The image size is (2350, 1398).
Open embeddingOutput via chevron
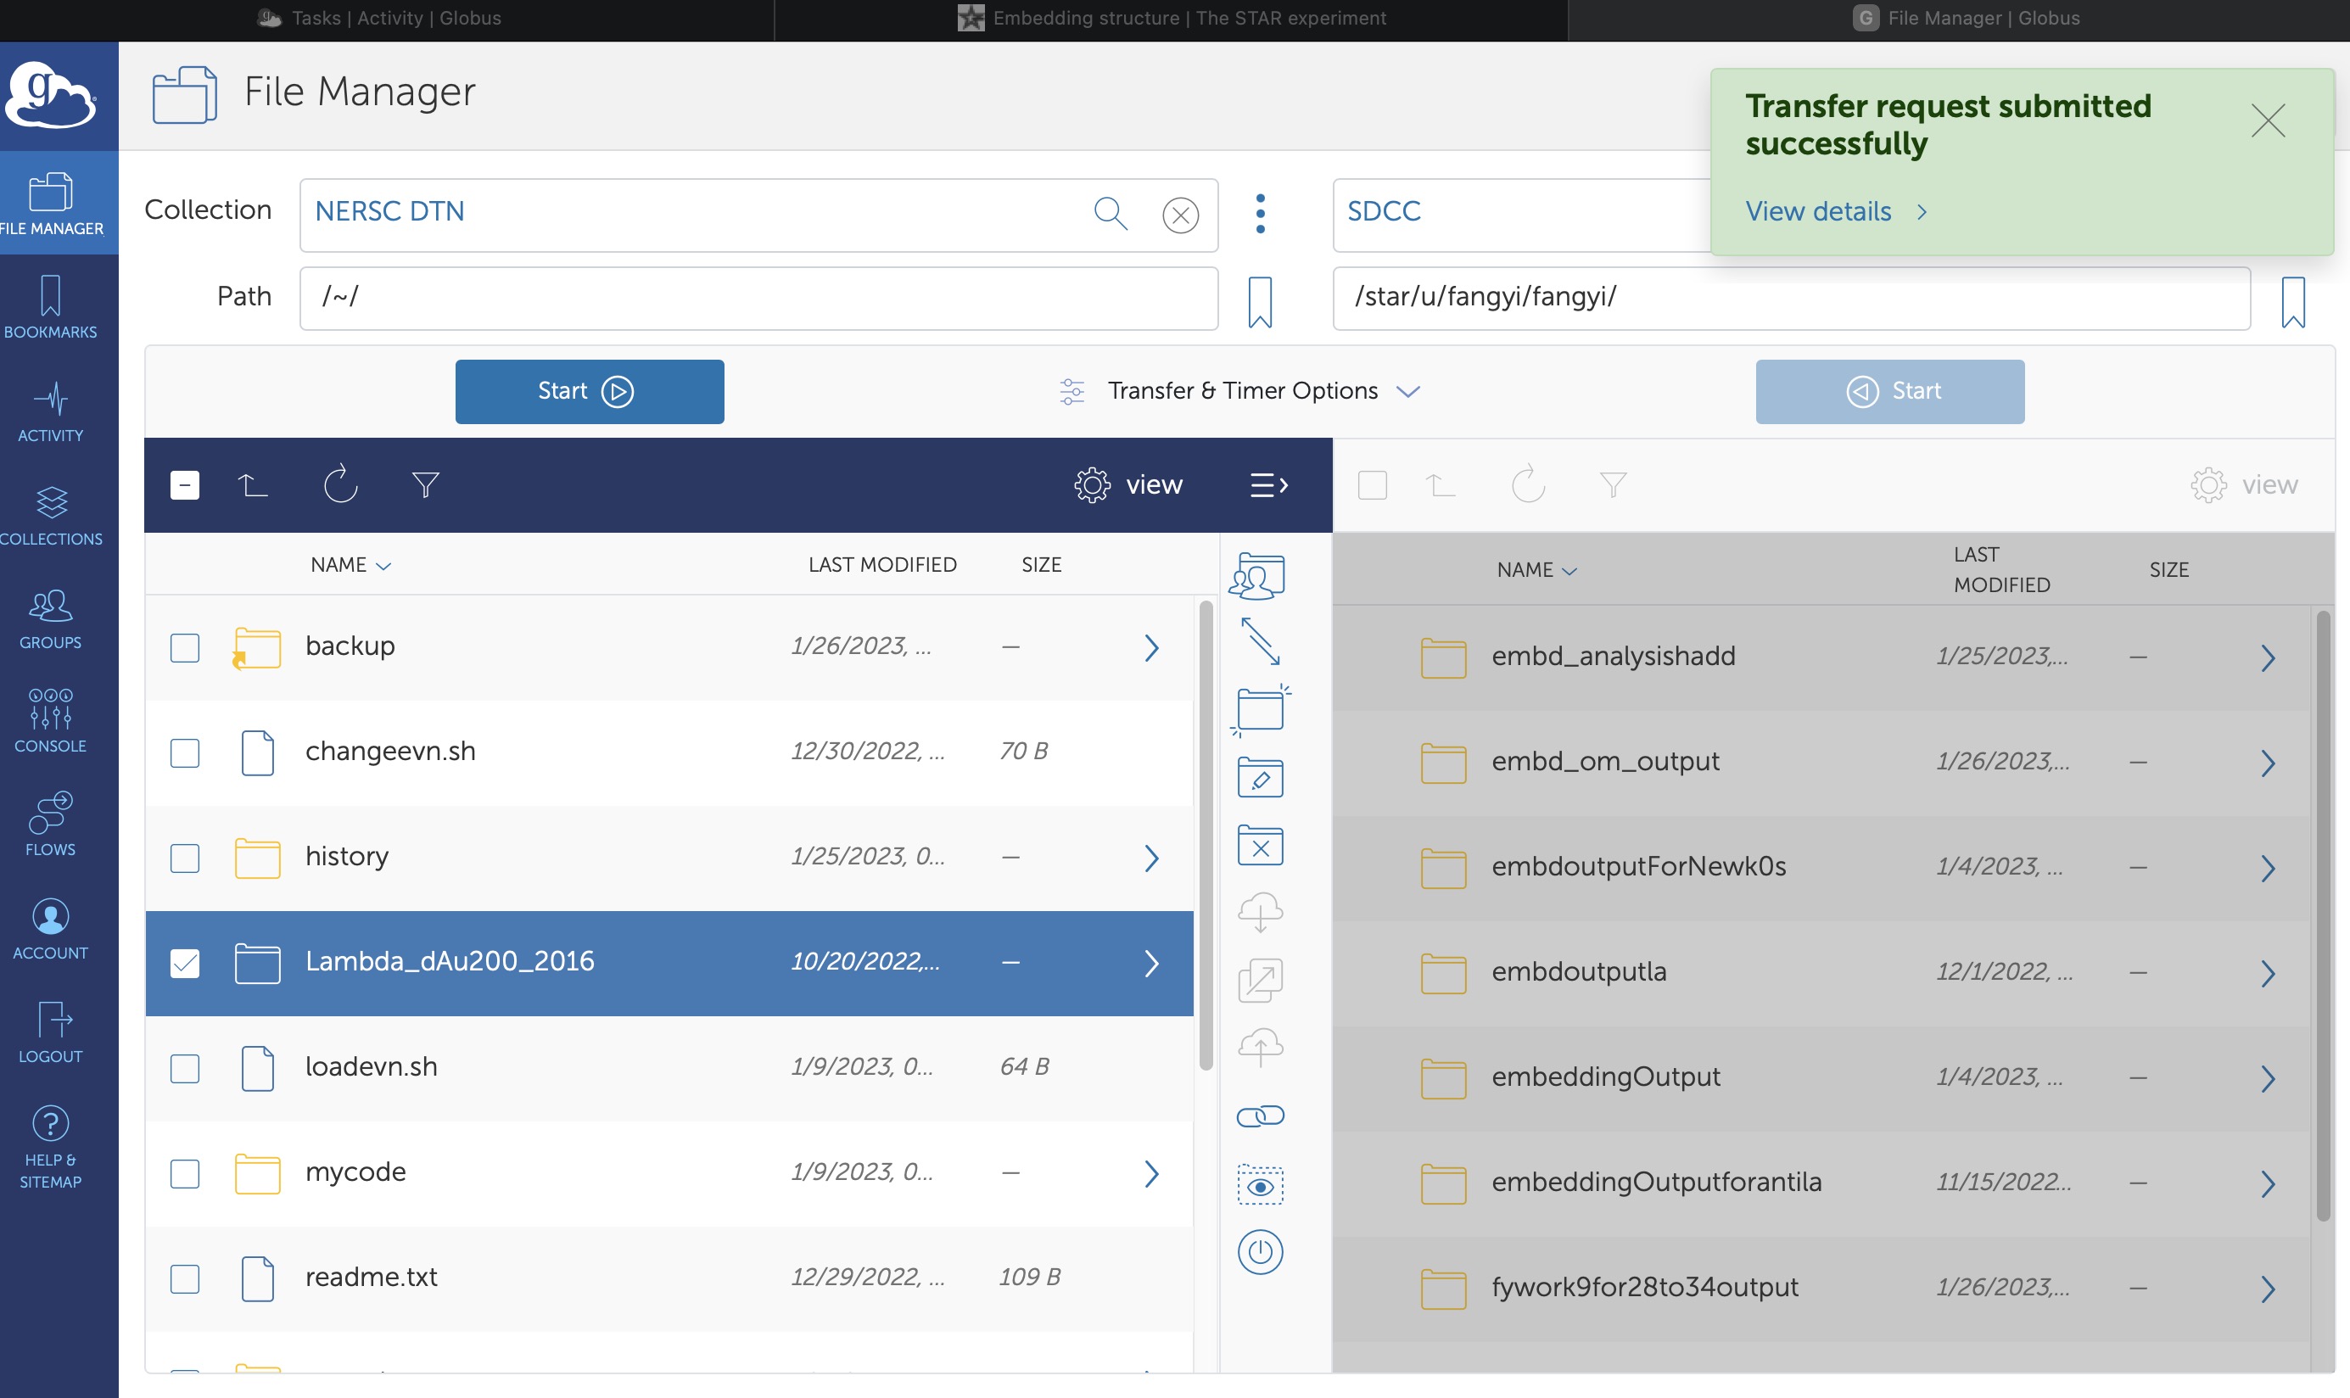pyautogui.click(x=2267, y=1079)
